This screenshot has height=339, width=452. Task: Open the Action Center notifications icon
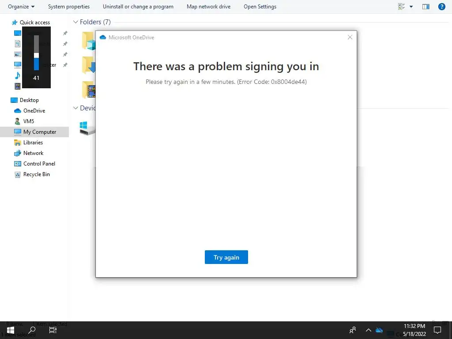(437, 330)
